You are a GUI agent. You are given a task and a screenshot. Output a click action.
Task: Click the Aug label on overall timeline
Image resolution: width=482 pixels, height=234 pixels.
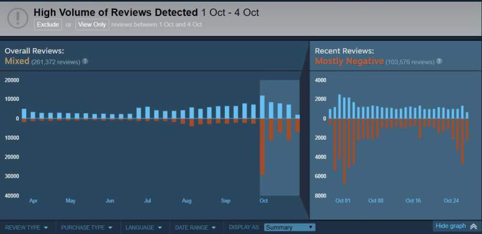click(x=187, y=201)
